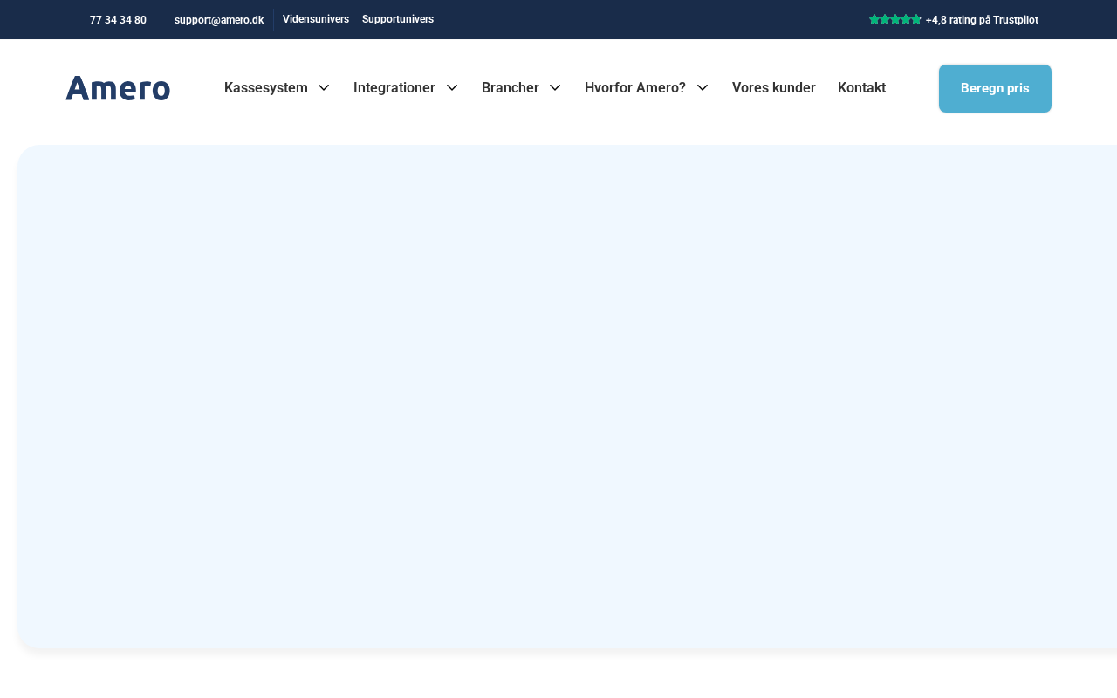This screenshot has height=698, width=1117.
Task: Select the Brancher menu label
Action: (x=511, y=87)
